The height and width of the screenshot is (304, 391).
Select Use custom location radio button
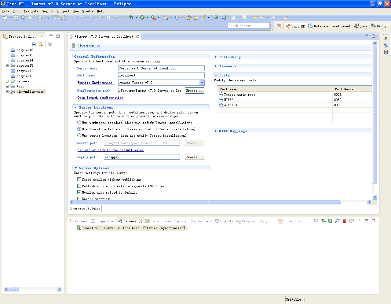(x=79, y=135)
